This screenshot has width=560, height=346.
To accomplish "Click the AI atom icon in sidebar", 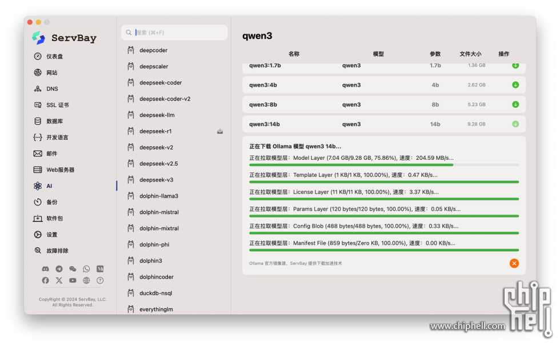I will (x=38, y=186).
